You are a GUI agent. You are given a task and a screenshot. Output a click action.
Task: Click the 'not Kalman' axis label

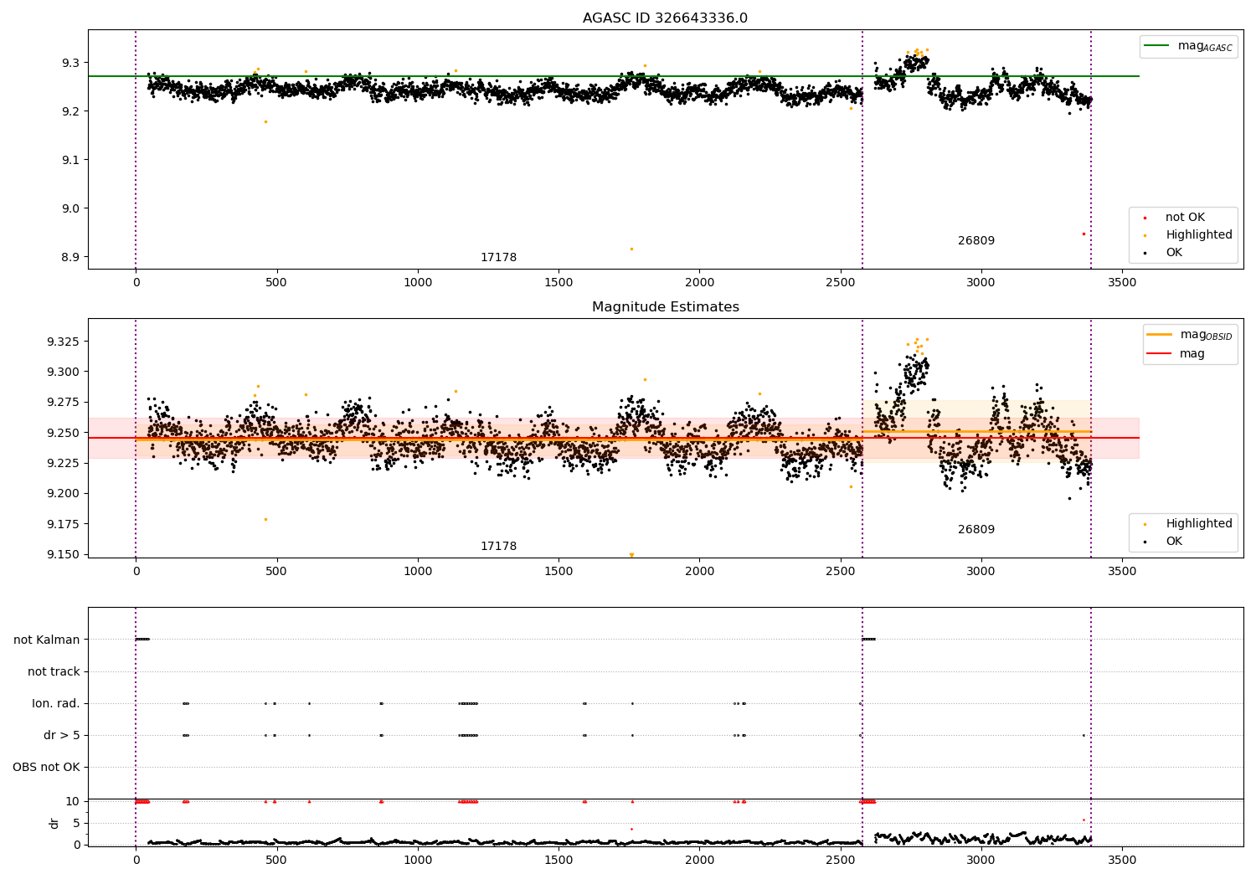click(47, 640)
